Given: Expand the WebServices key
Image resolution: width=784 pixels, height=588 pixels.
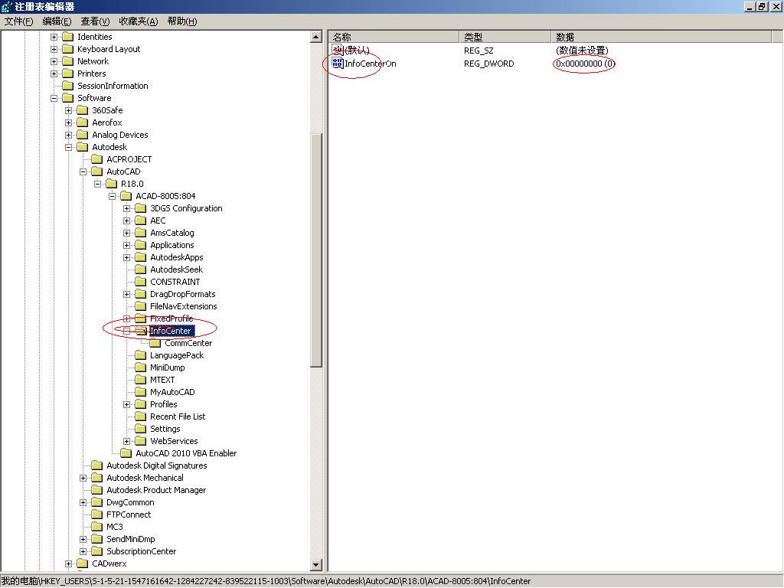Looking at the screenshot, I should (x=127, y=441).
